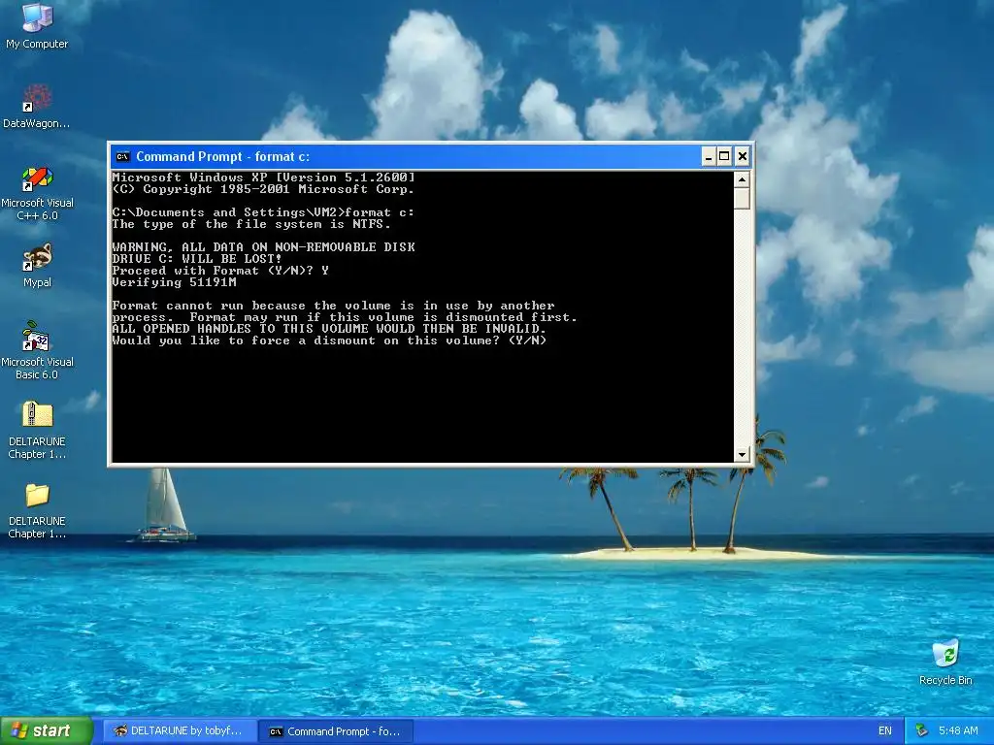994x745 pixels.
Task: Click the 'Format cannot run because the volume' line
Action: pos(334,306)
